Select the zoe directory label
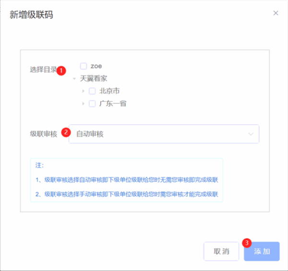Image resolution: width=288 pixels, height=271 pixels. coord(96,66)
